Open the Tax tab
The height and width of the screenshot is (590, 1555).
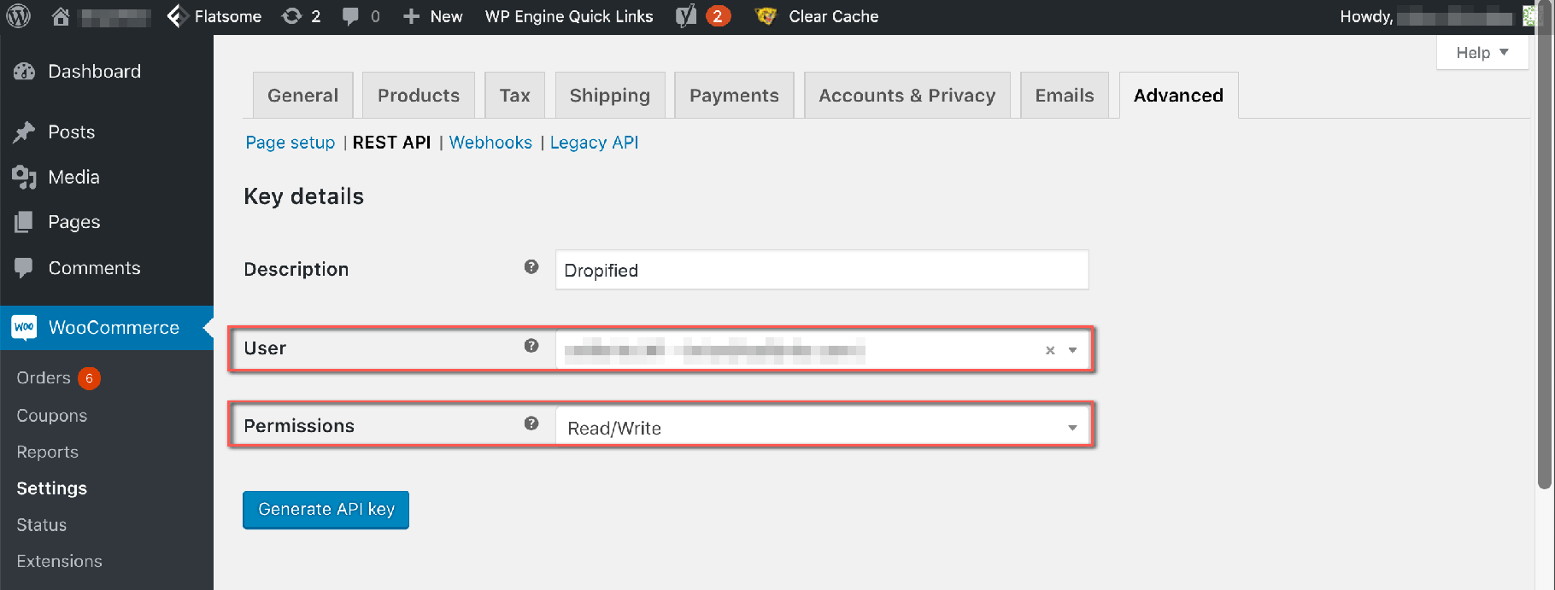pyautogui.click(x=515, y=96)
